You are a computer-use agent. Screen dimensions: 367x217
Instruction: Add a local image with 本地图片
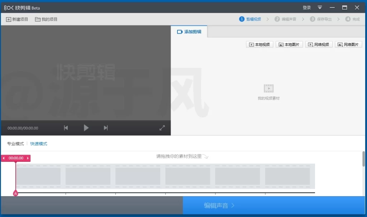289,44
